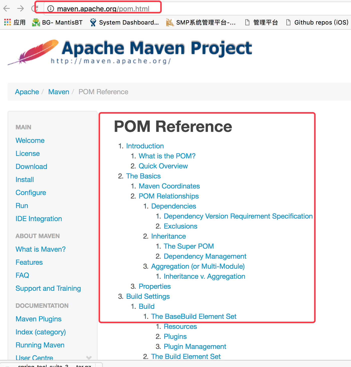Open the License sidebar link

28,153
